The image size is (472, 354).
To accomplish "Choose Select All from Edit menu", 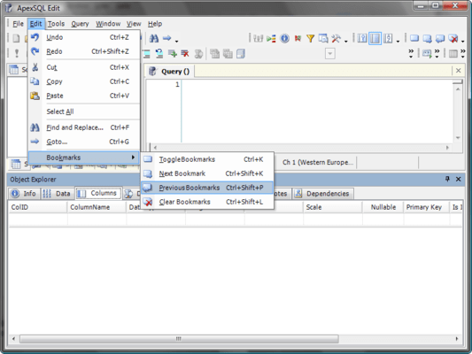I will 84,112.
